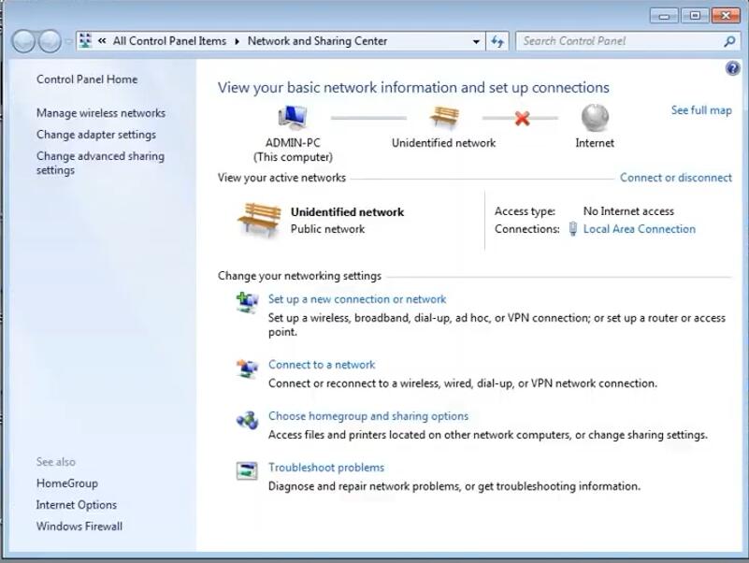Maximize the Network and Sharing Center window
The height and width of the screenshot is (563, 749).
(x=695, y=15)
